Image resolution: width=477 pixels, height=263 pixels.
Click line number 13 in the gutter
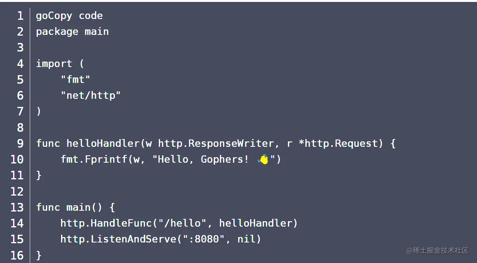pos(17,208)
